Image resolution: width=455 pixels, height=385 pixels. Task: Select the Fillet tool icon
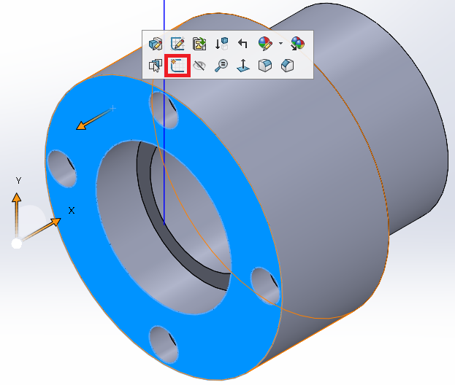(265, 66)
